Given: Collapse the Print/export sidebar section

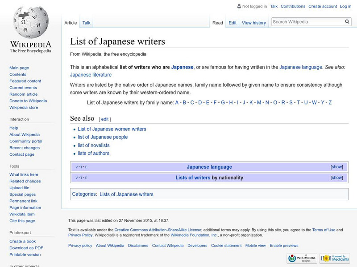Looking at the screenshot, I should click(x=20, y=232).
